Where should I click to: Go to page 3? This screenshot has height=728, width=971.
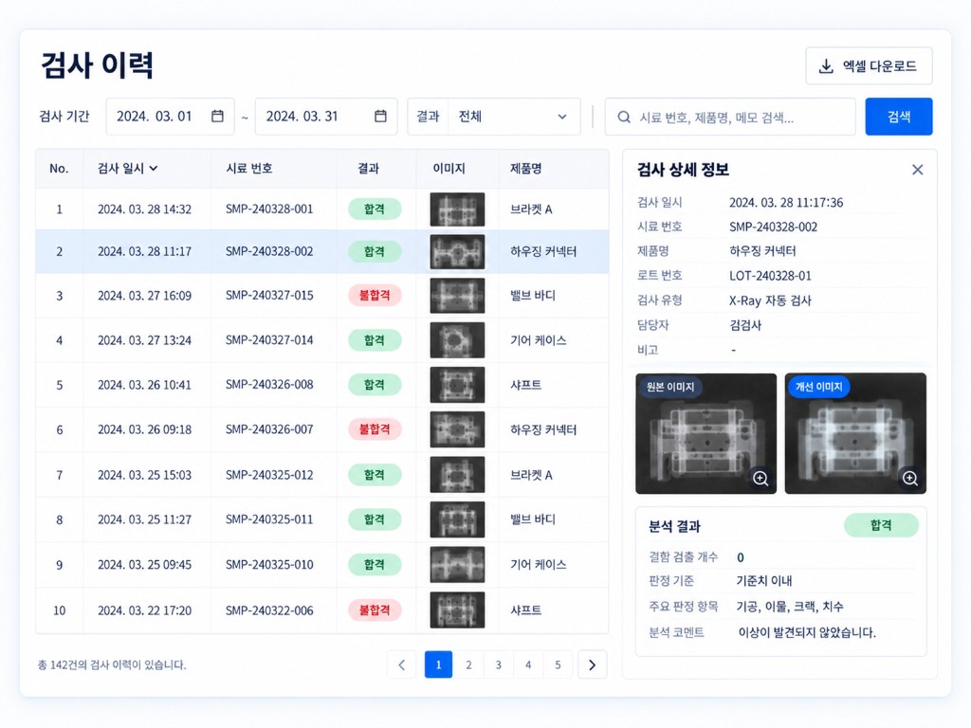tap(499, 664)
